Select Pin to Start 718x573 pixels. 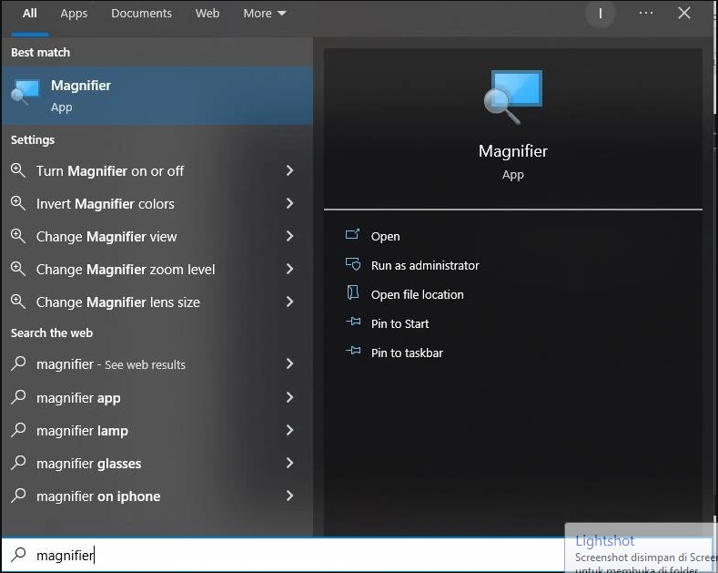[x=399, y=323]
